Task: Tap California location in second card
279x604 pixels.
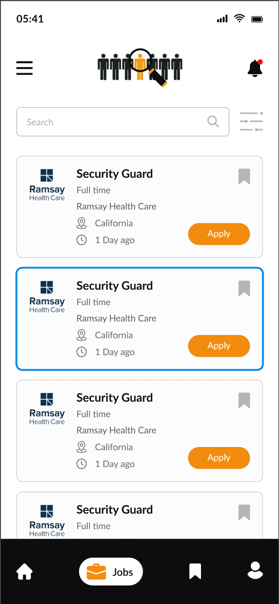Action: 114,335
